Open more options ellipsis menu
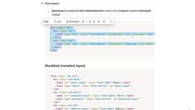This screenshot has width=195, height=110. pos(111,22)
